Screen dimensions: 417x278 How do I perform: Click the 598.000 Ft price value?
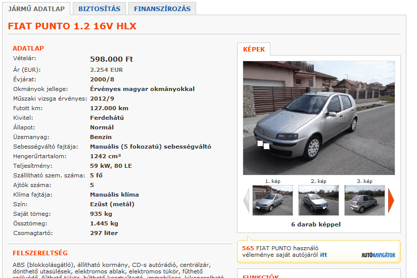(x=111, y=59)
